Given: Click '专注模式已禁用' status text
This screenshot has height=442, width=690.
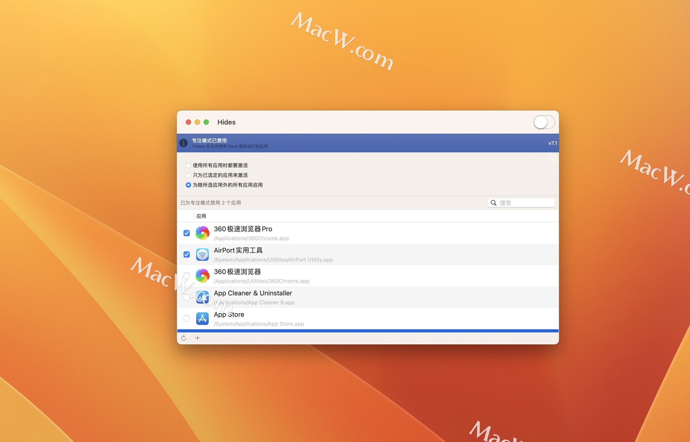Looking at the screenshot, I should coord(209,141).
